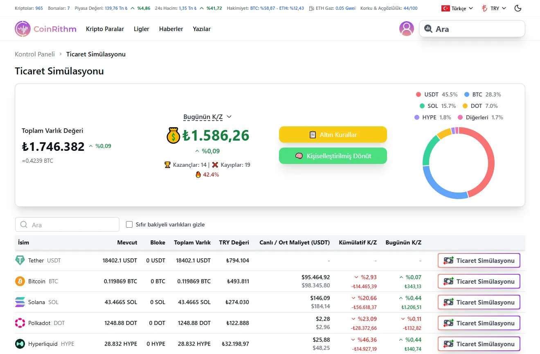Image resolution: width=540 pixels, height=354 pixels.
Task: Click the CoinRithm logo icon
Action: point(22,29)
